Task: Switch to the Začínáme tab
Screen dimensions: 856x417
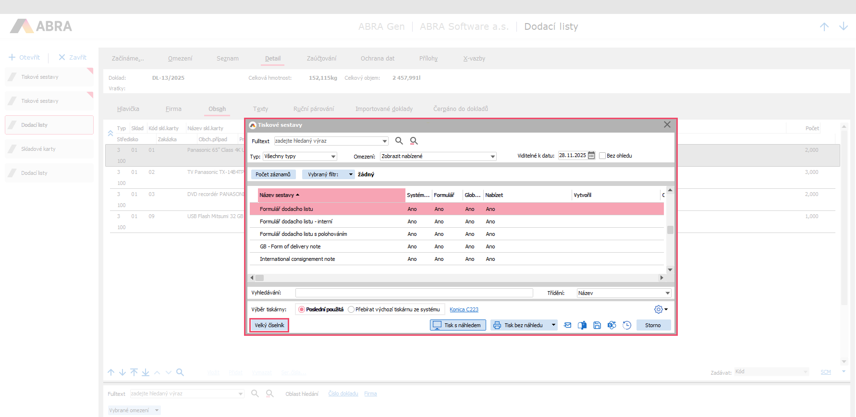Action: tap(128, 59)
